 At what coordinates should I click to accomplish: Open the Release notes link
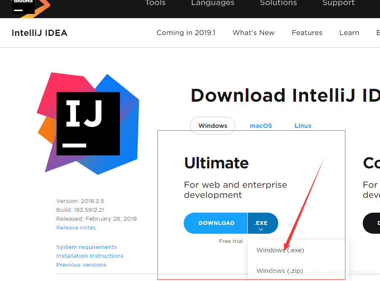pos(76,228)
